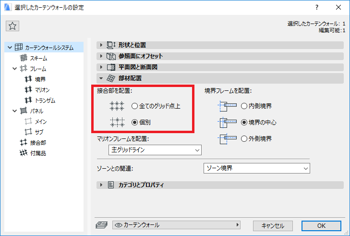
Task: Collapse the カーテンウォールシステム tree node
Action: [x=10, y=48]
